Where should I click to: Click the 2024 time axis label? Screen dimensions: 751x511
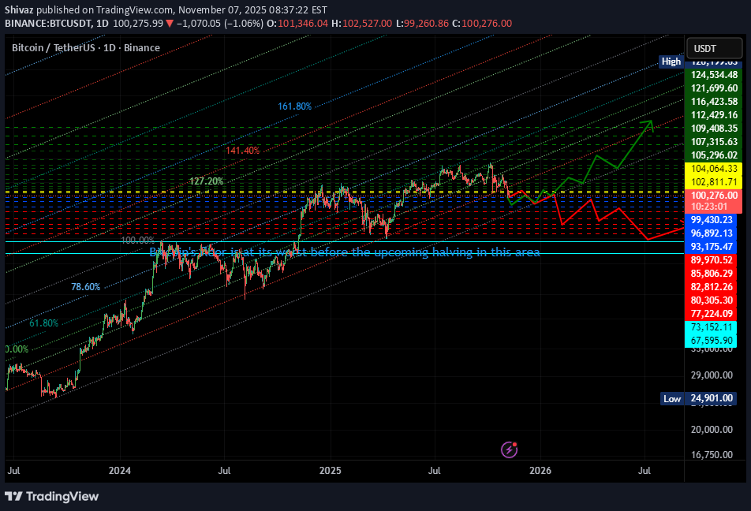[x=119, y=470]
